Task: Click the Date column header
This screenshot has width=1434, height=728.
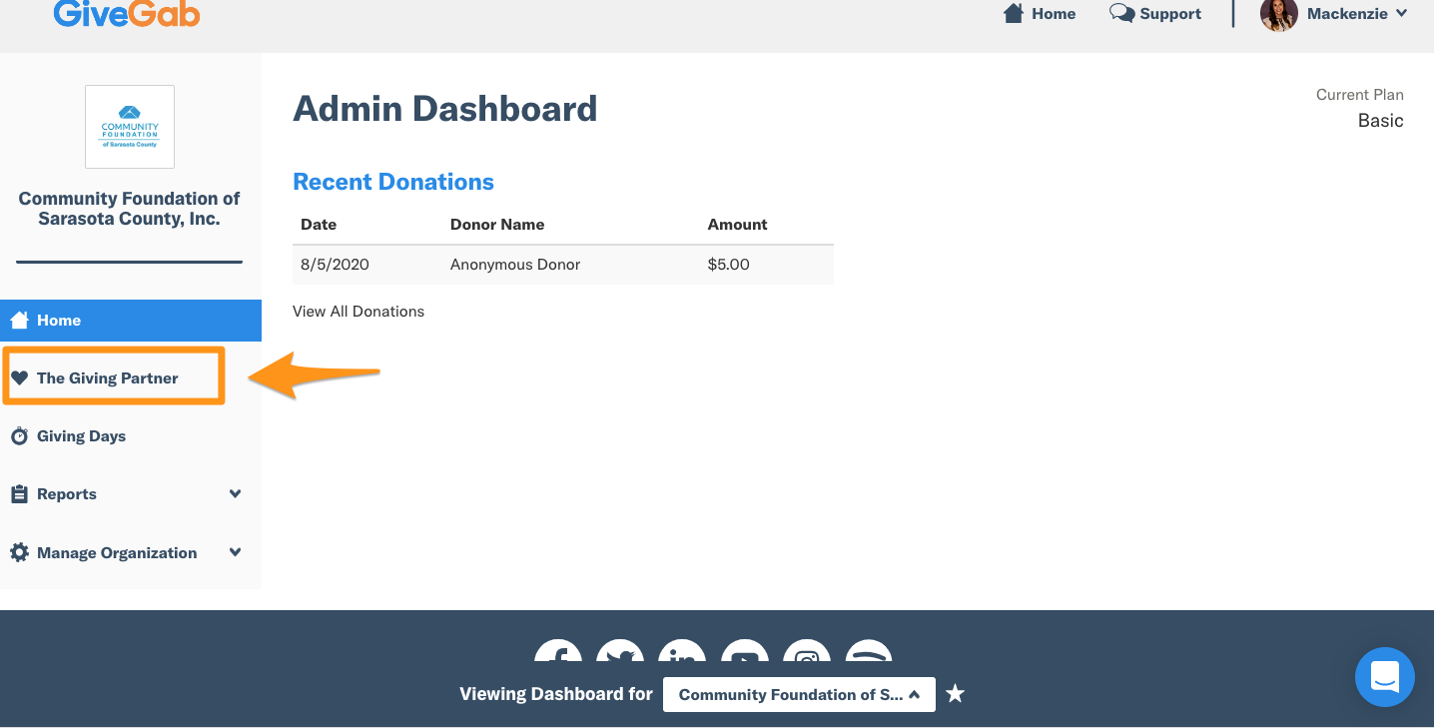Action: 319,225
